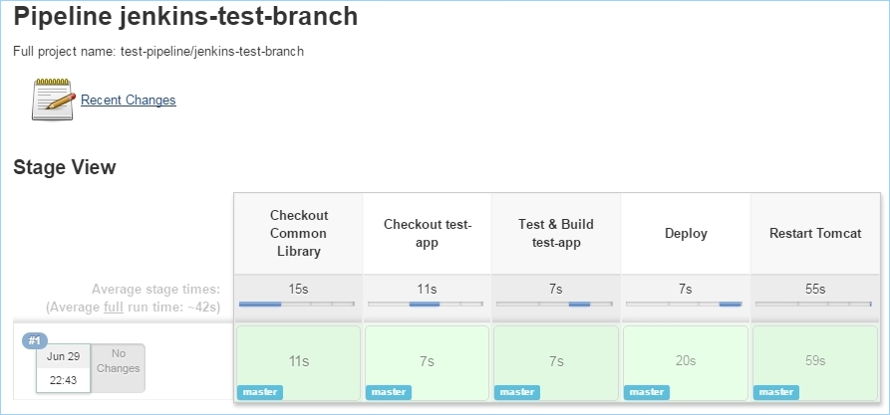Screen dimensions: 890x415
Task: Open the 11s Checkout Common Library stage cell
Action: click(x=299, y=363)
